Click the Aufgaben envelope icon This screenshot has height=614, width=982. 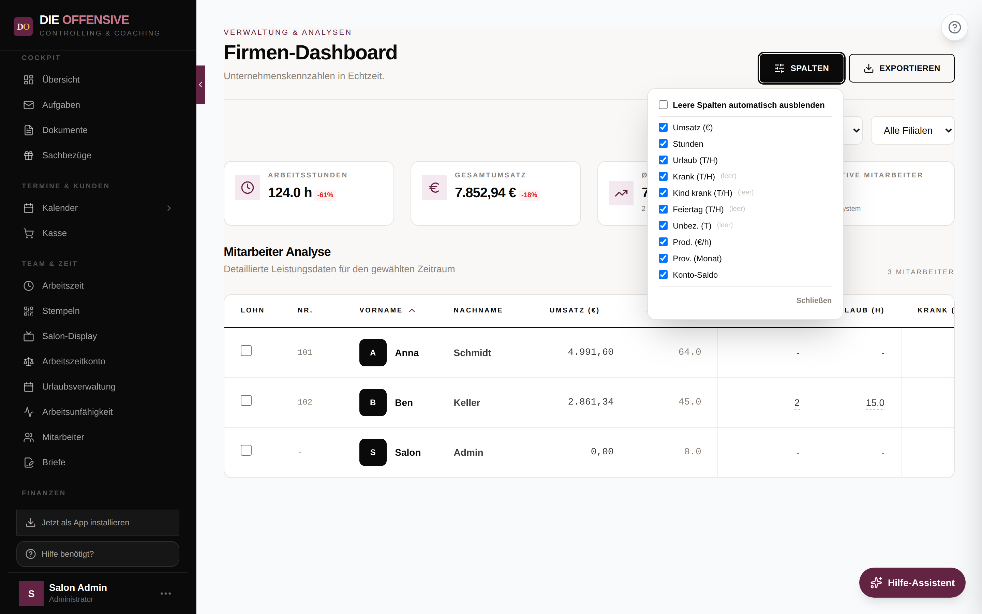[x=28, y=105]
